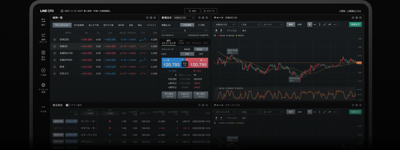400x150 pixels.
Task: Toggle サマリ表示 switch in 建玉照会
Action: click(x=67, y=105)
